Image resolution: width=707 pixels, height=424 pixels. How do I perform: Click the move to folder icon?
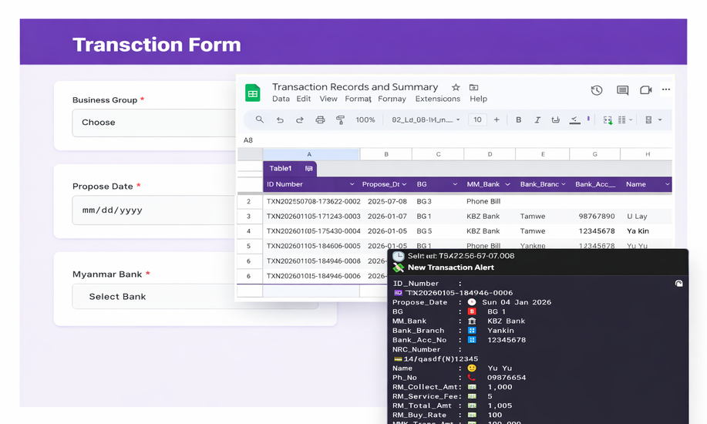[x=473, y=87]
